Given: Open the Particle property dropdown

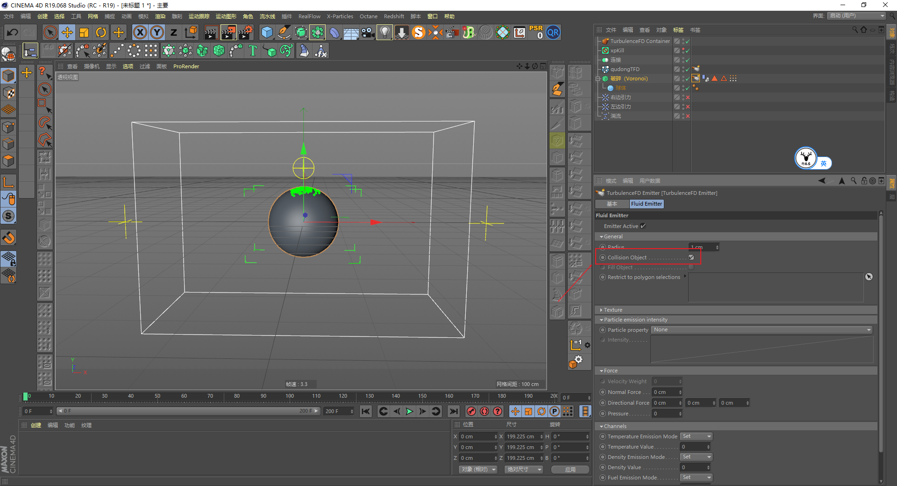Looking at the screenshot, I should pos(762,330).
